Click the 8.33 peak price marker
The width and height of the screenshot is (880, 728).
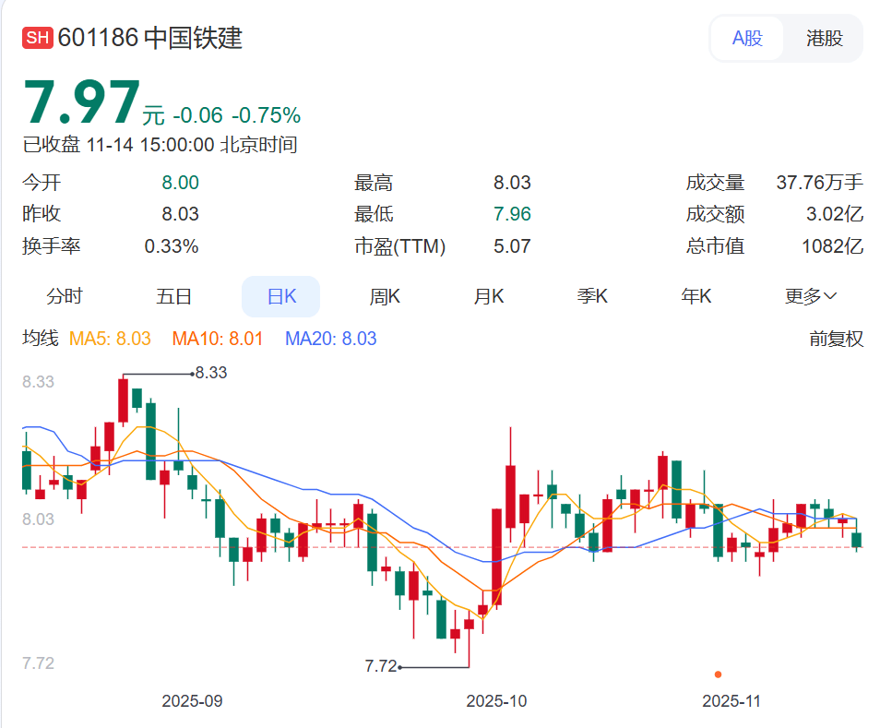click(210, 373)
